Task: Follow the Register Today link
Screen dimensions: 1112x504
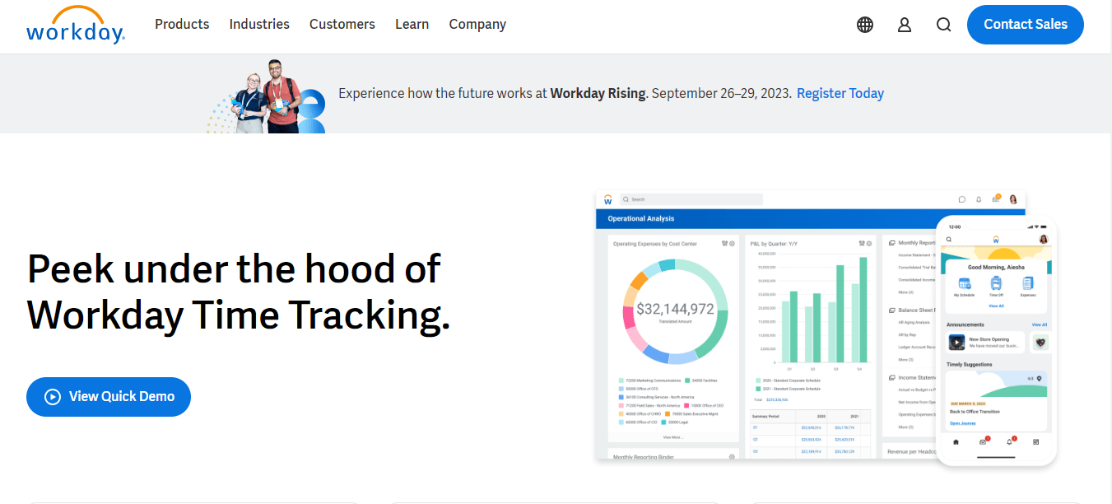Action: click(x=840, y=93)
